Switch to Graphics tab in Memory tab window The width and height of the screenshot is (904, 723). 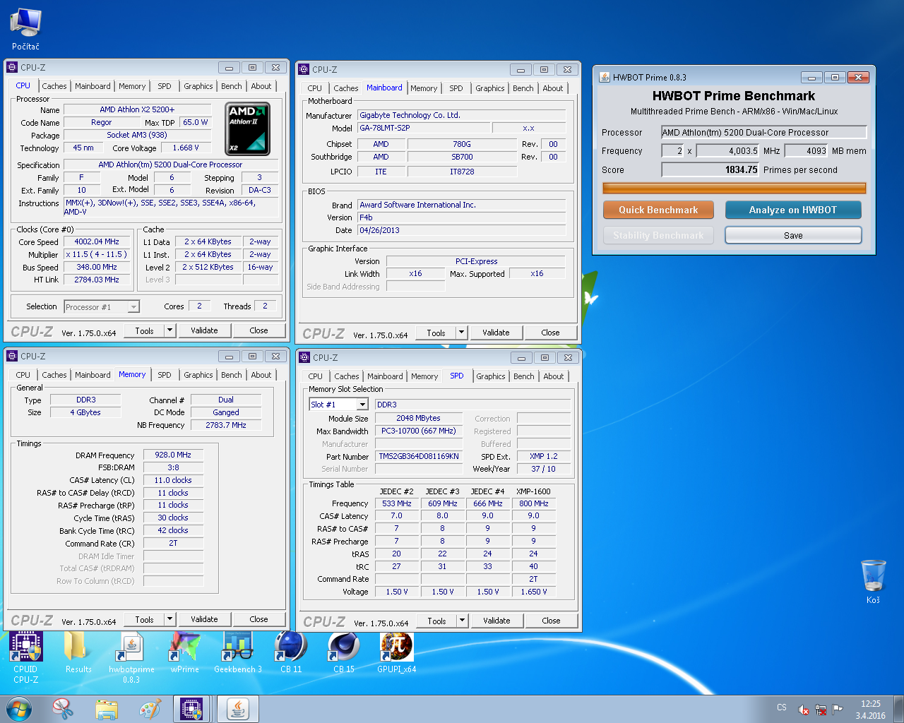click(198, 375)
